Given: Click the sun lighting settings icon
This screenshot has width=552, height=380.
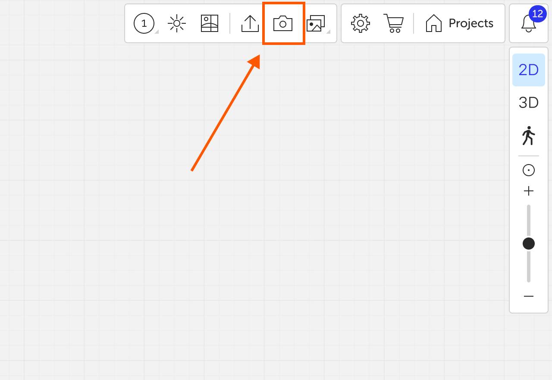Looking at the screenshot, I should [177, 23].
